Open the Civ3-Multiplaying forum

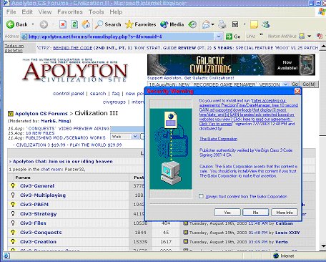(43, 195)
